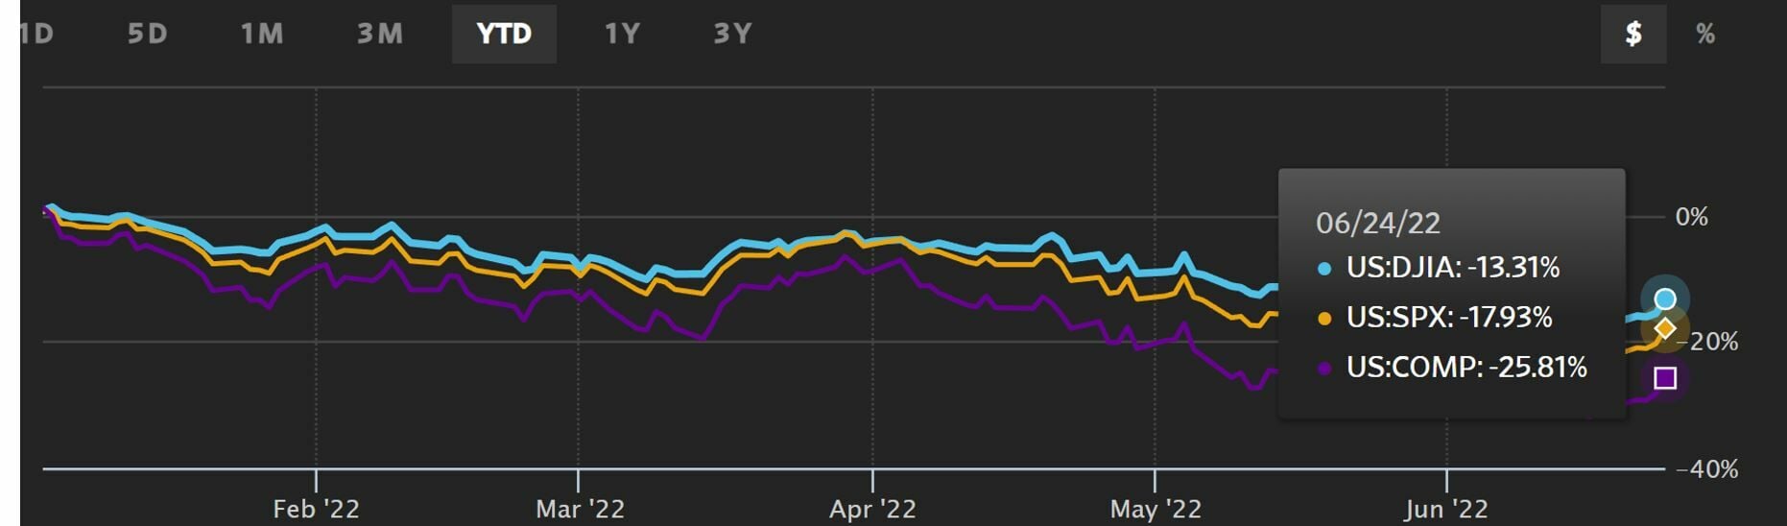
Task: Click the purple COMP square marker
Action: click(1665, 378)
